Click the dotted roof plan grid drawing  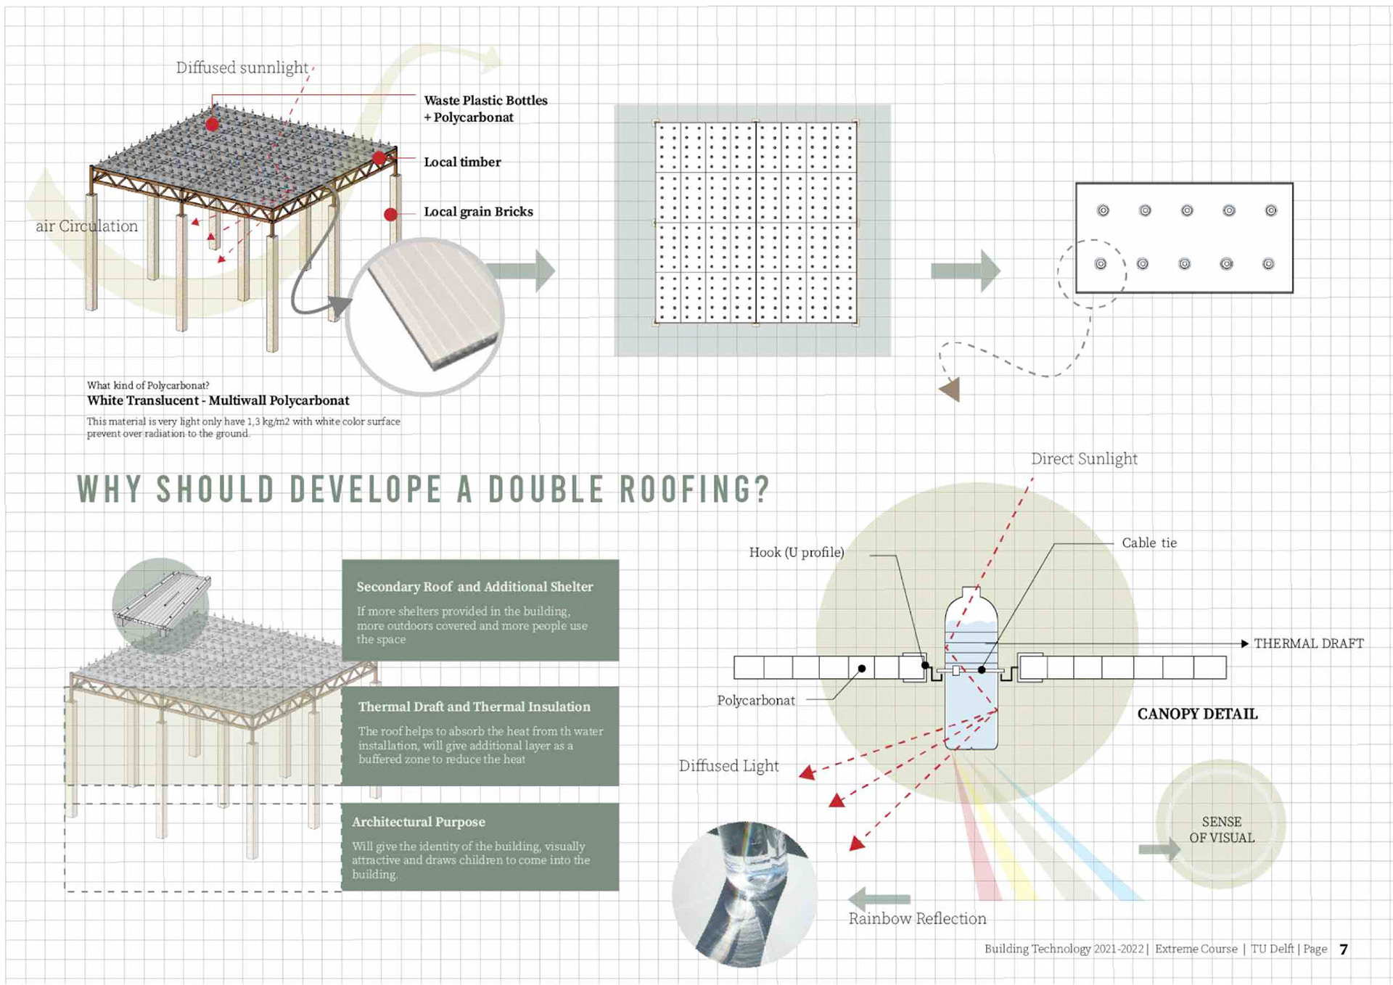pos(755,223)
